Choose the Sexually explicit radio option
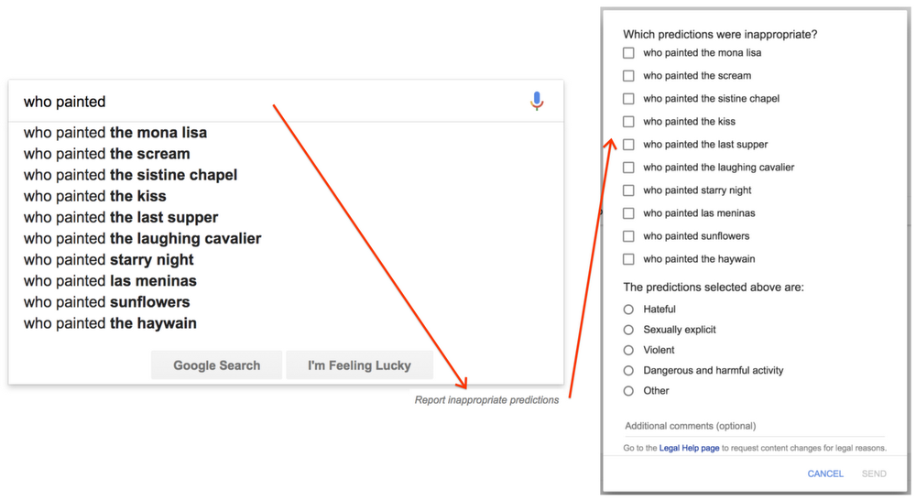This screenshot has height=500, width=916. coord(628,330)
